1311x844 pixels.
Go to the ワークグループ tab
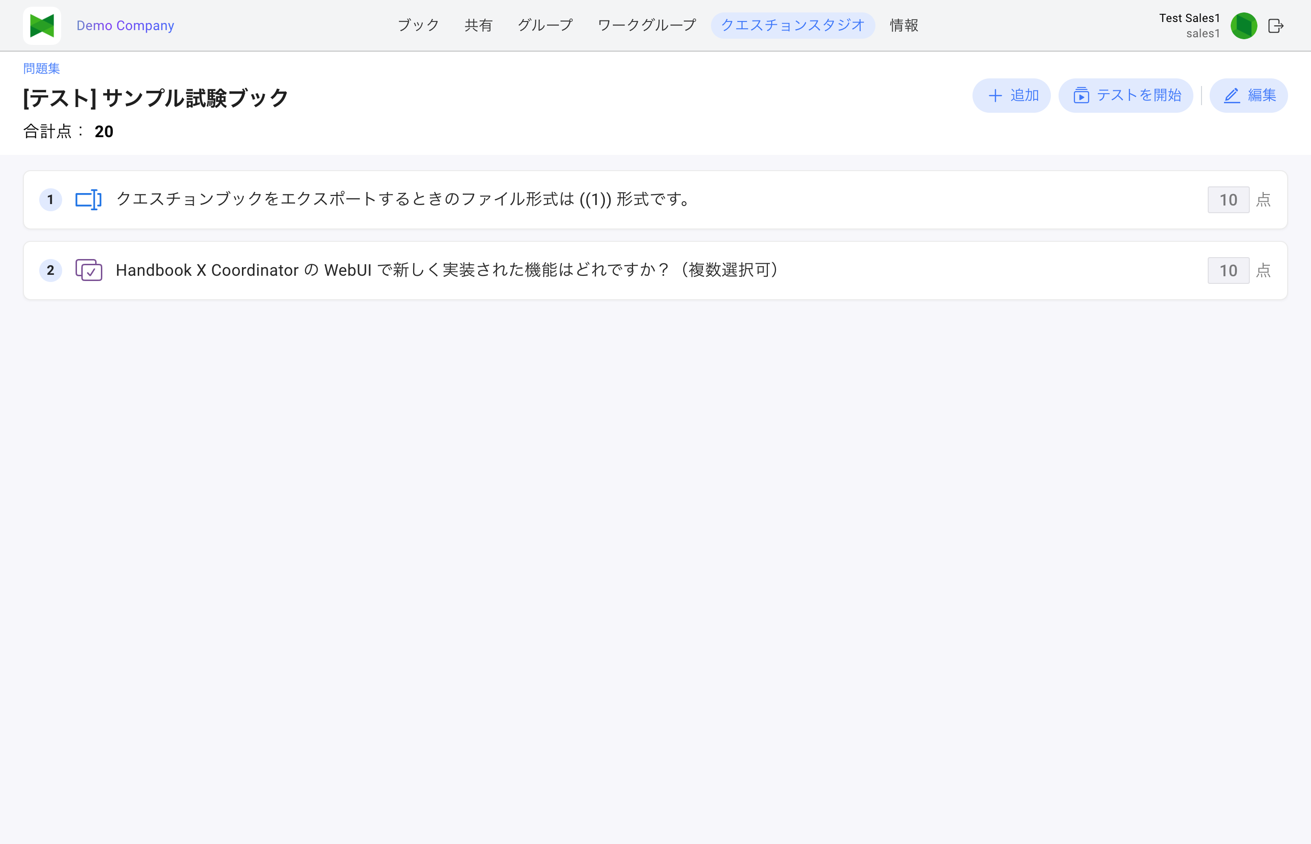646,25
